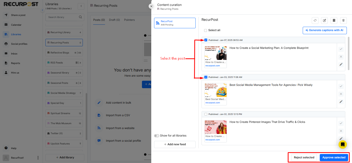Edit the Best Social Media Management Tools post
352x163 pixels.
pos(341,102)
